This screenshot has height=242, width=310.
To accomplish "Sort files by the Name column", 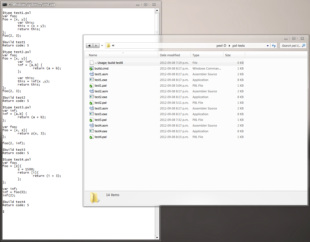I will click(x=93, y=55).
